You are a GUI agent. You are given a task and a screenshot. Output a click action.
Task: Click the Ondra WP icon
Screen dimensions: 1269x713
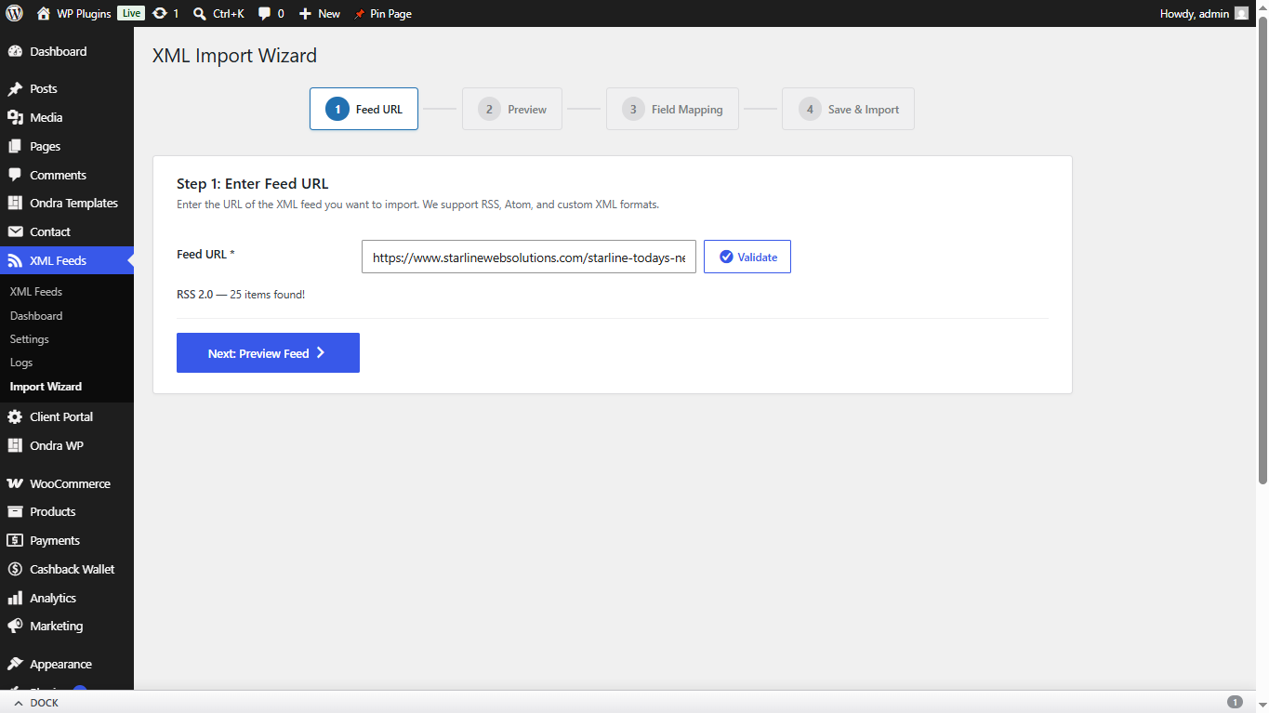tap(15, 445)
